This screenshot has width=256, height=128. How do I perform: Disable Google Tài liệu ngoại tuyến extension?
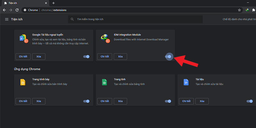click(86, 57)
